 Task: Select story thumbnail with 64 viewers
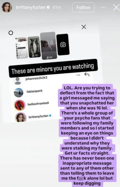[48, 46]
